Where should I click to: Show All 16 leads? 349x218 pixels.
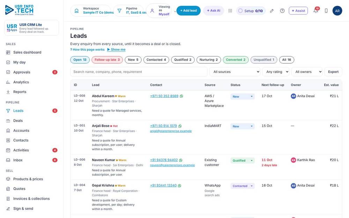(287, 60)
